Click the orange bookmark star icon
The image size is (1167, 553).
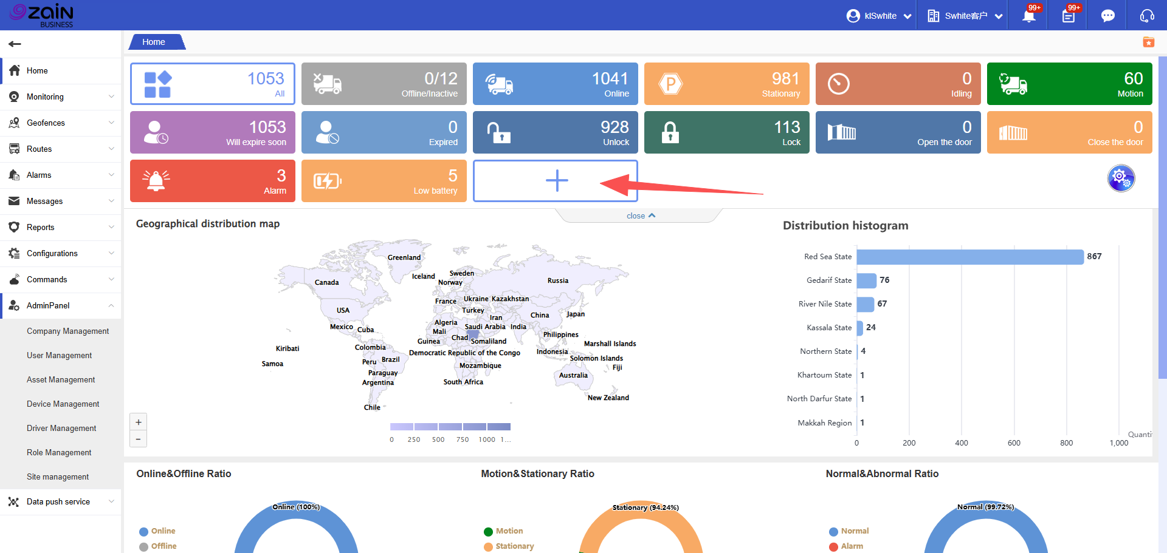click(1148, 42)
